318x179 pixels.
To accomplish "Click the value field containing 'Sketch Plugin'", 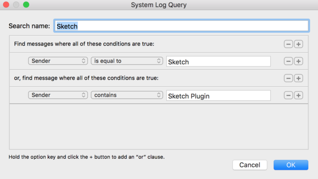I will click(218, 96).
